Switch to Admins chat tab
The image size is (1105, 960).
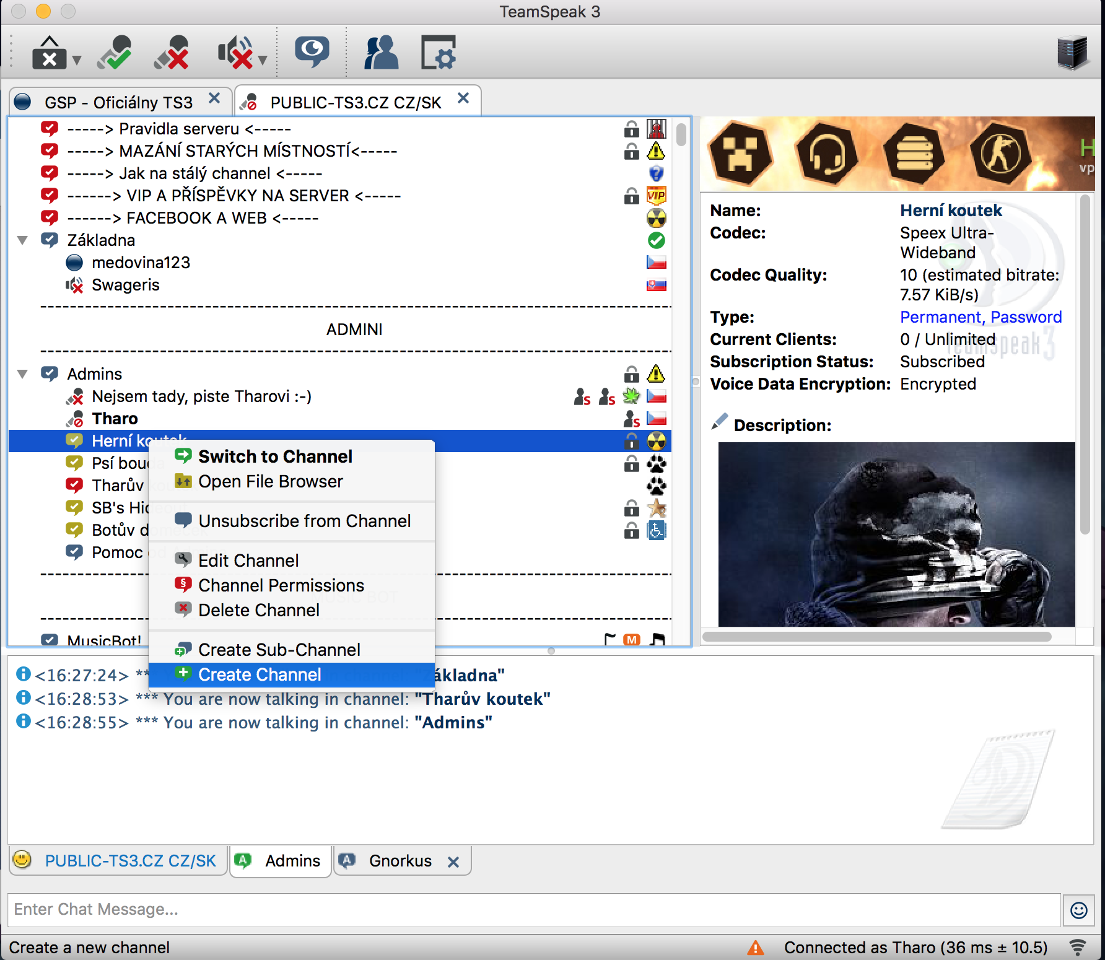(x=281, y=861)
